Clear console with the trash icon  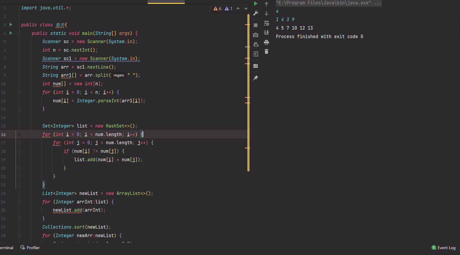266,52
